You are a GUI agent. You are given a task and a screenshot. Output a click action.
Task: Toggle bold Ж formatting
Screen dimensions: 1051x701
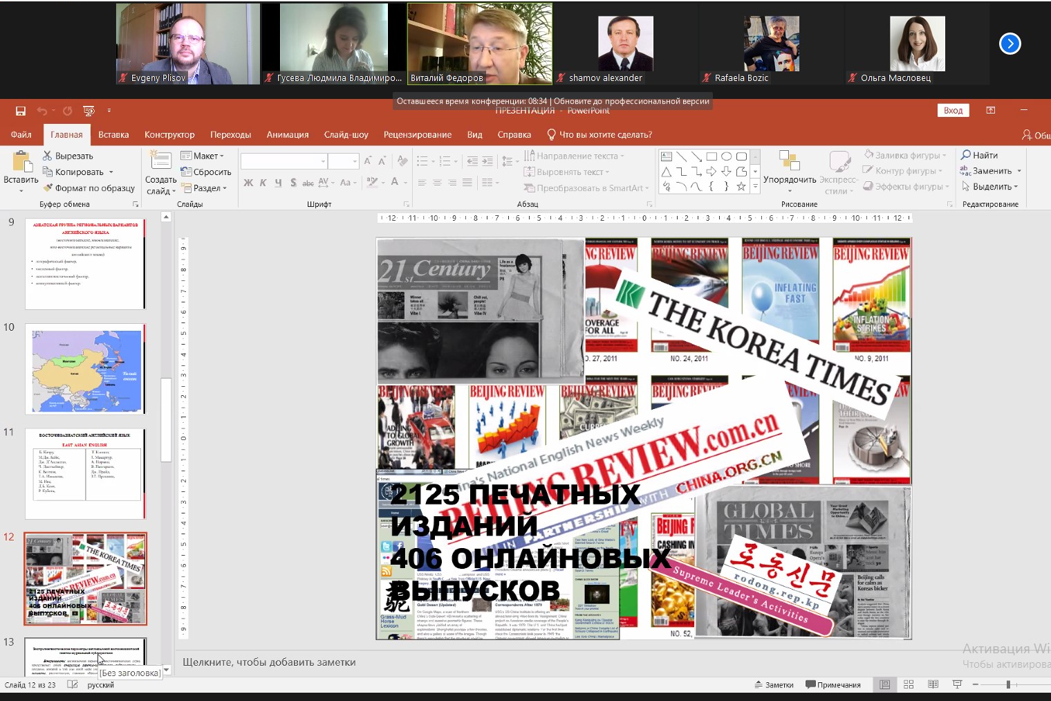tap(248, 183)
